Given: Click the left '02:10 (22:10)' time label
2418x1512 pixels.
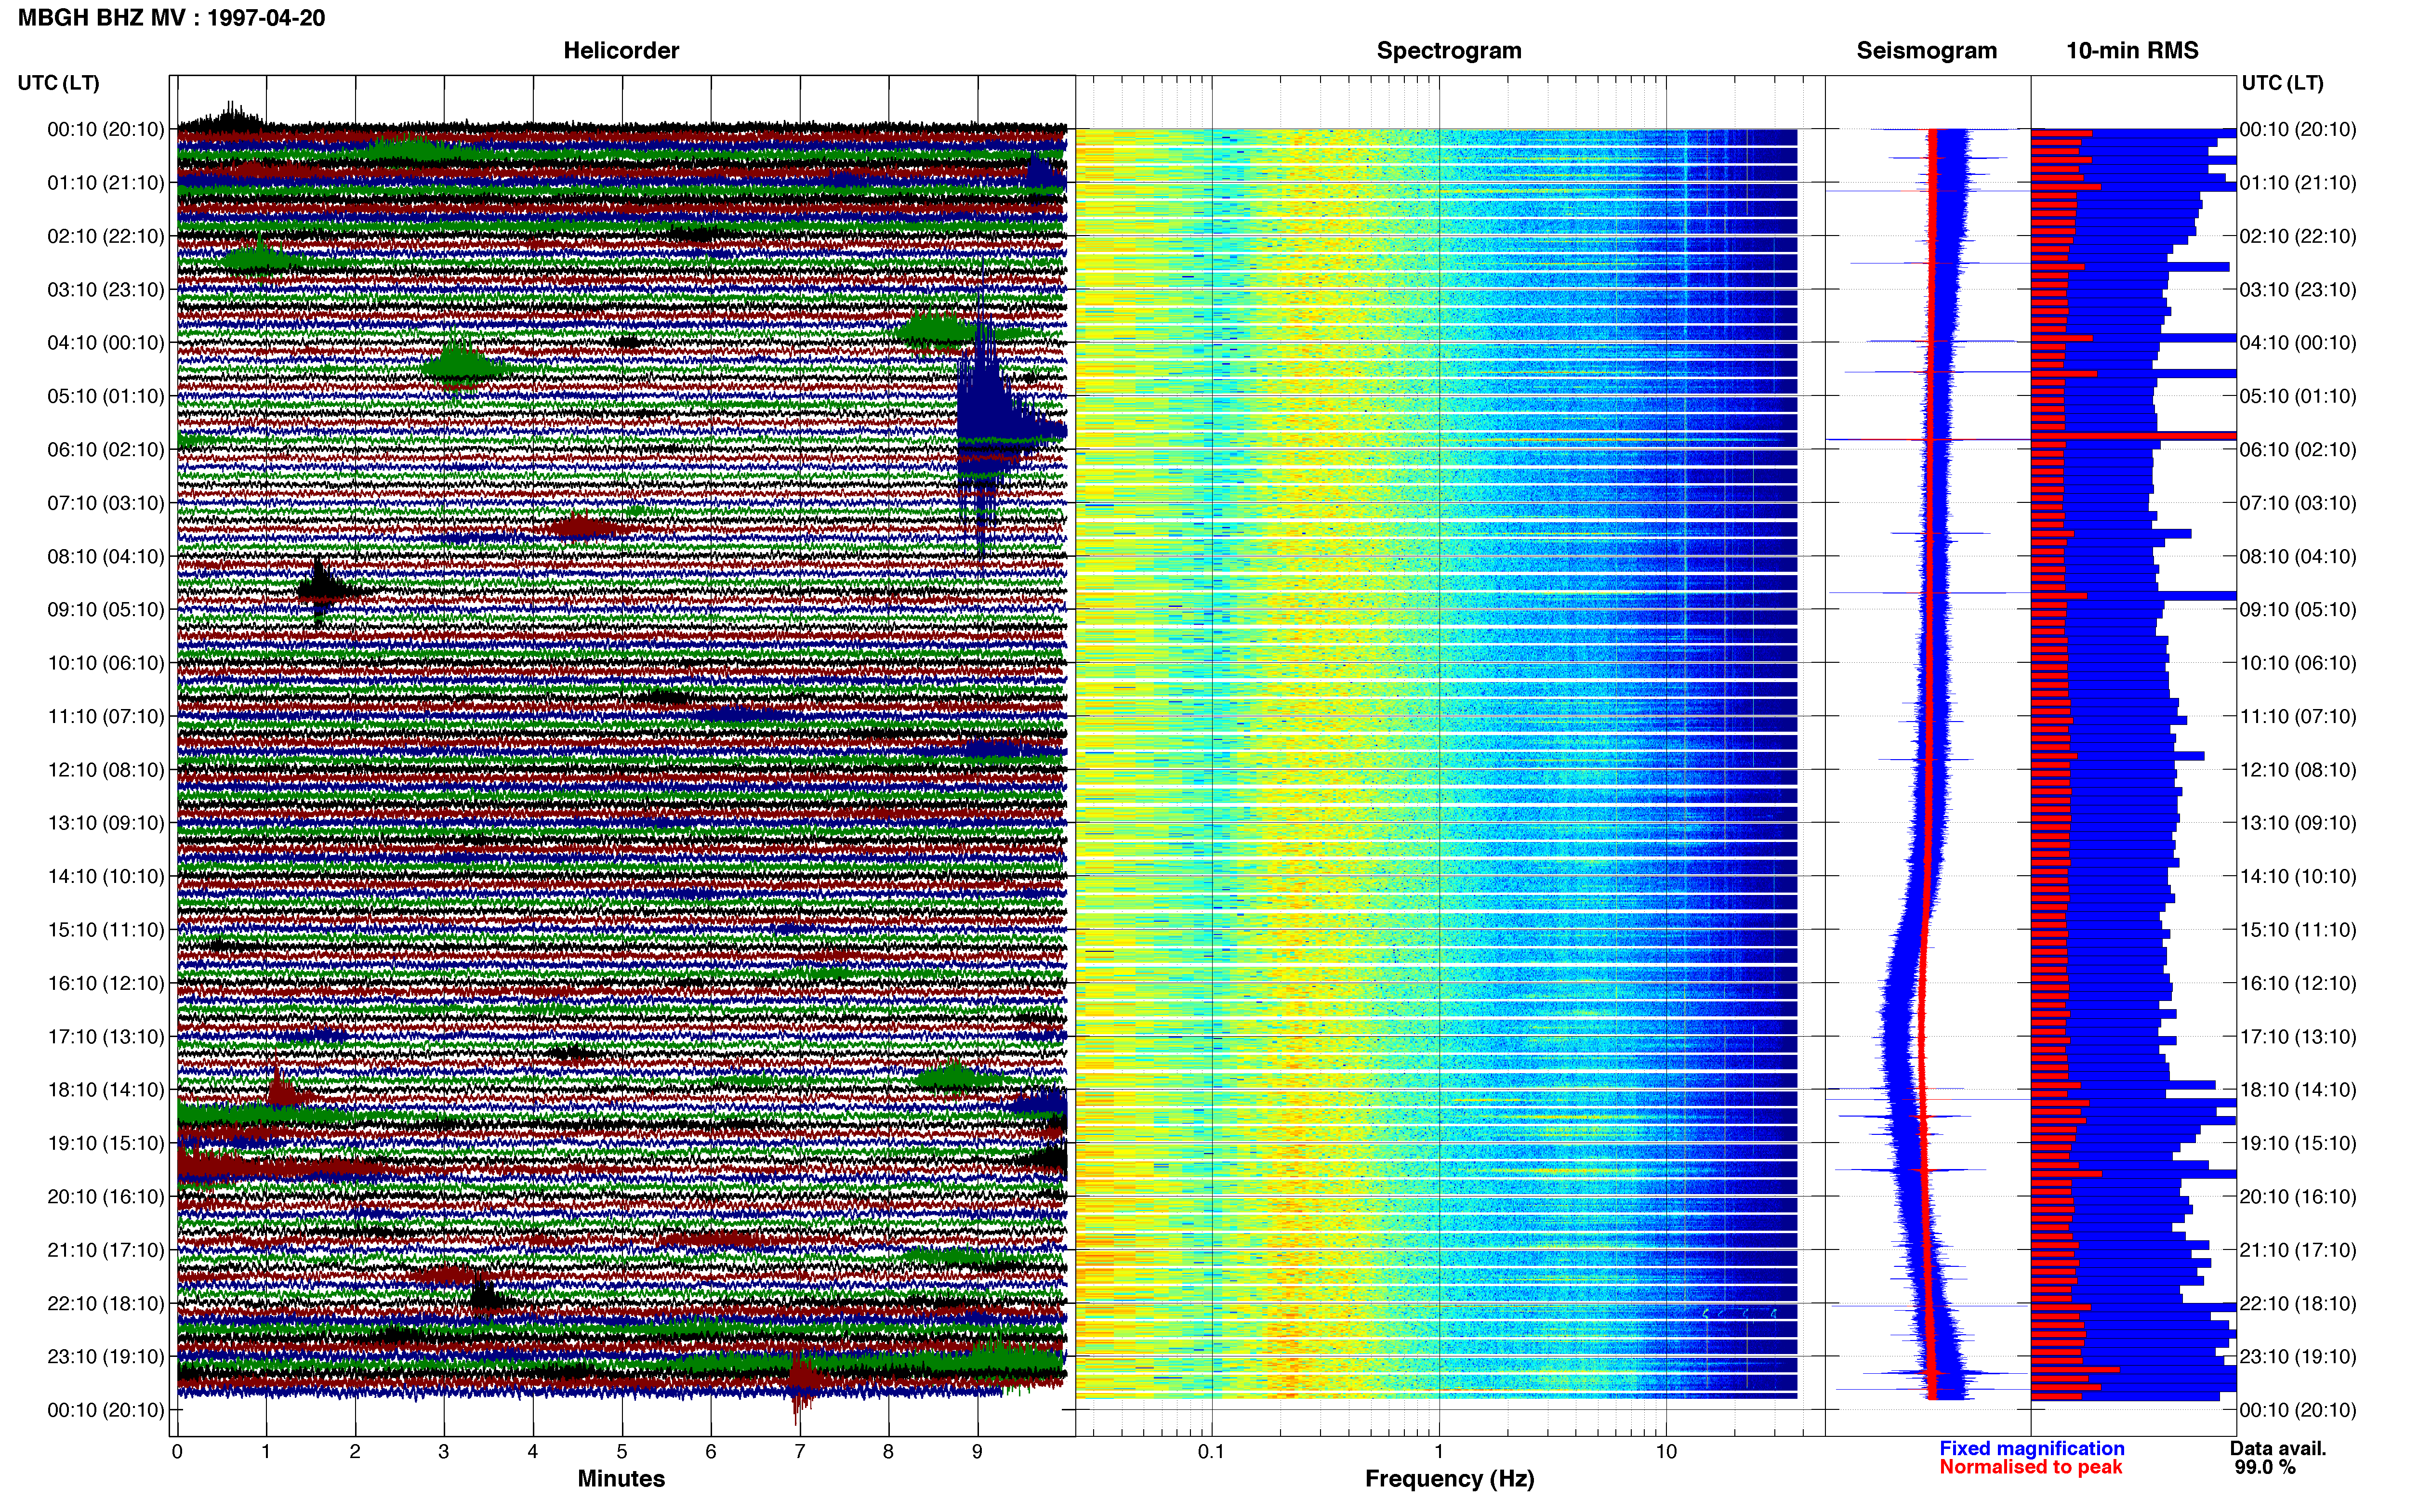Looking at the screenshot, I should point(106,236).
